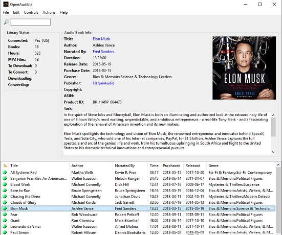Click the OpenAudible app logo icon

6,4
